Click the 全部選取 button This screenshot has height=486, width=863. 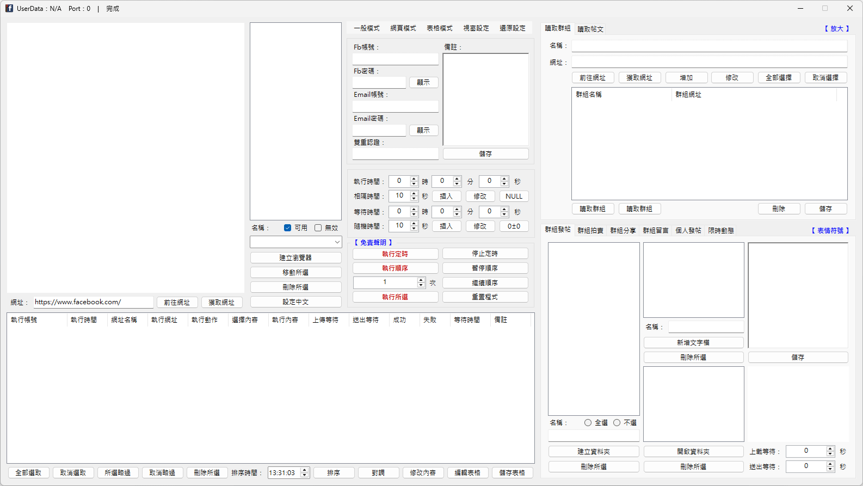pos(28,473)
